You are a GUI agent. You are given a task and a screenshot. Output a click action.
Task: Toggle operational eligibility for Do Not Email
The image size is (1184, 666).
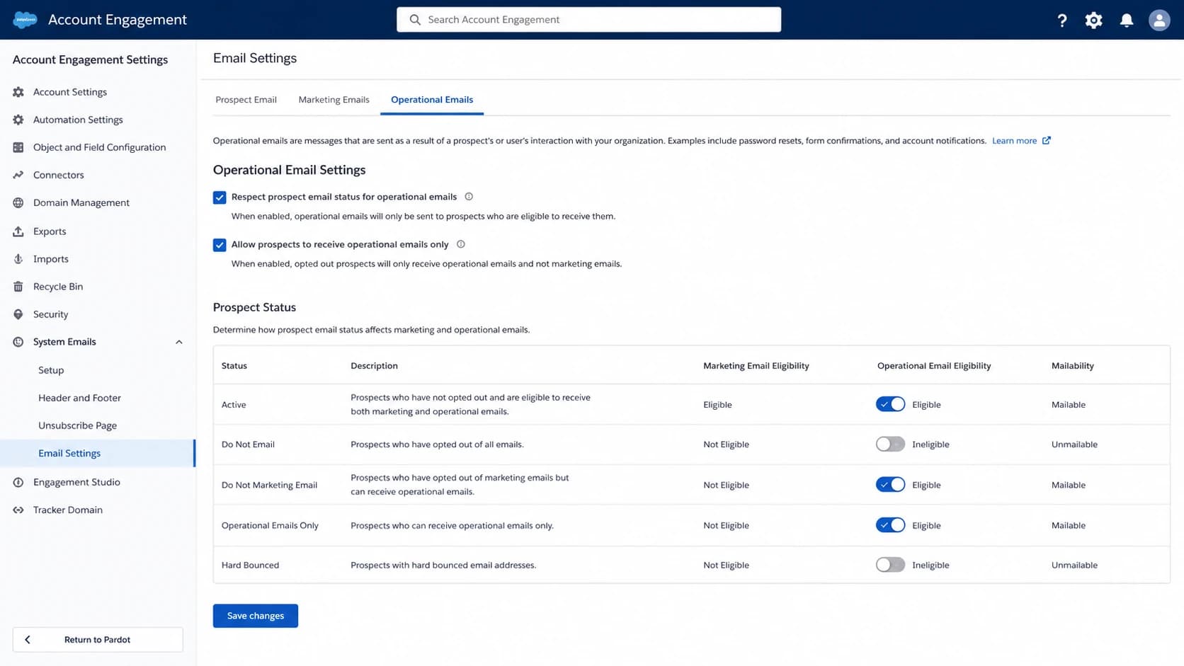pyautogui.click(x=890, y=444)
